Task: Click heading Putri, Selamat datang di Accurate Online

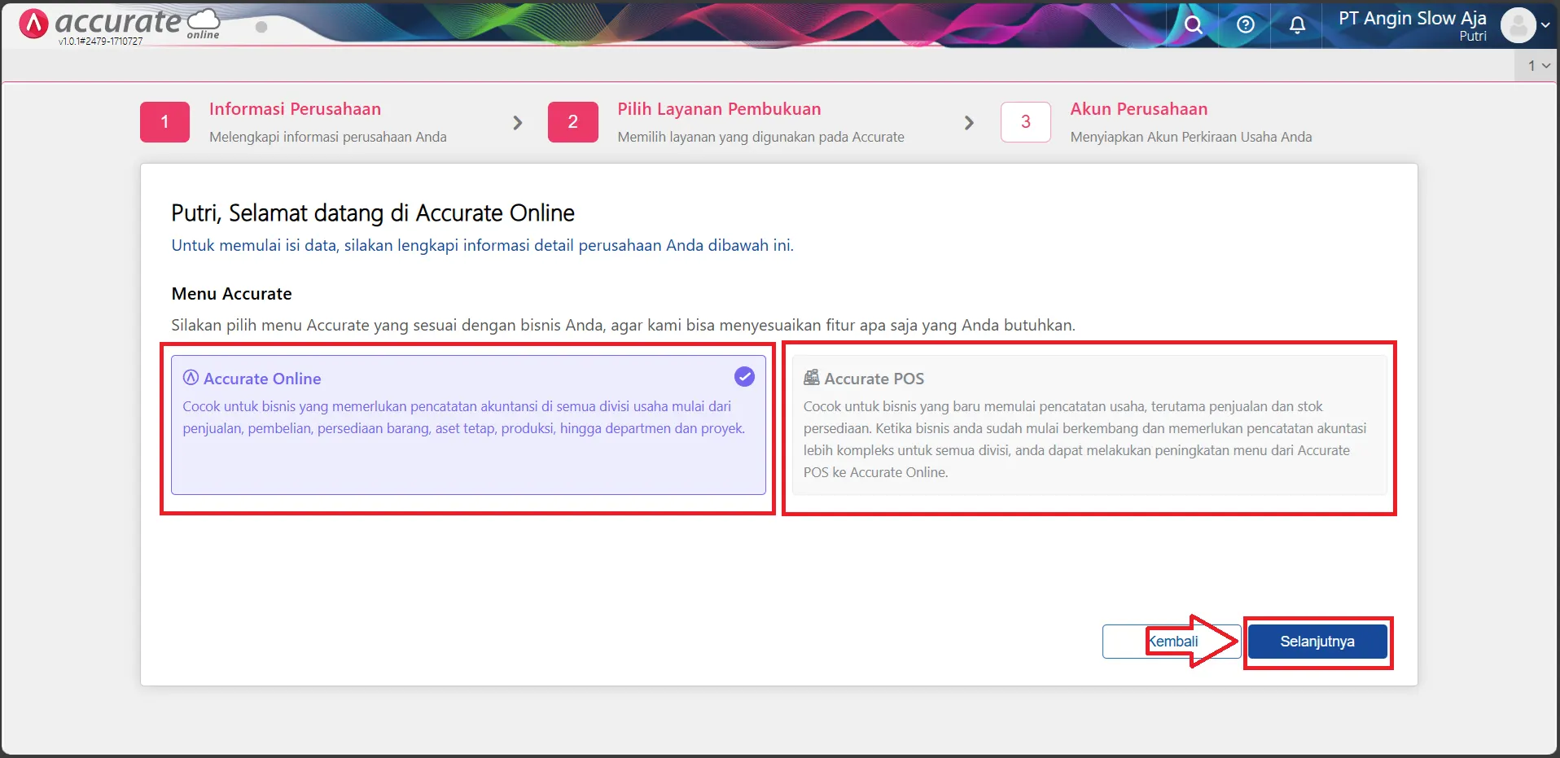Action: tap(373, 213)
